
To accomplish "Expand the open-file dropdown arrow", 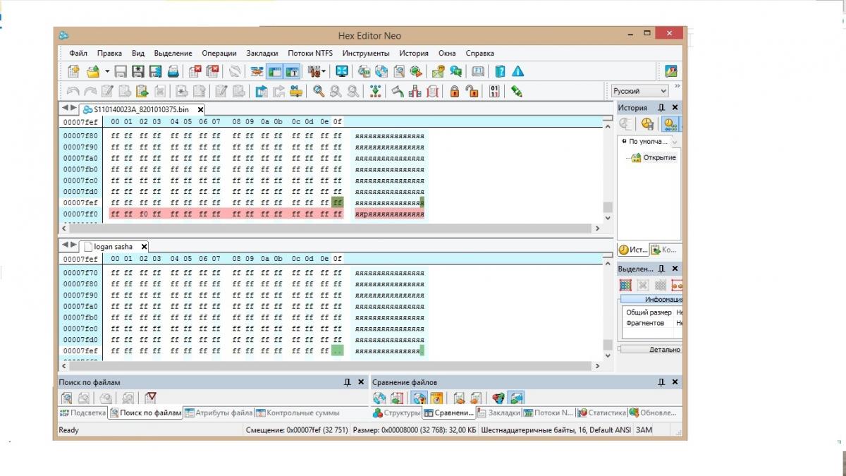I will pos(107,71).
